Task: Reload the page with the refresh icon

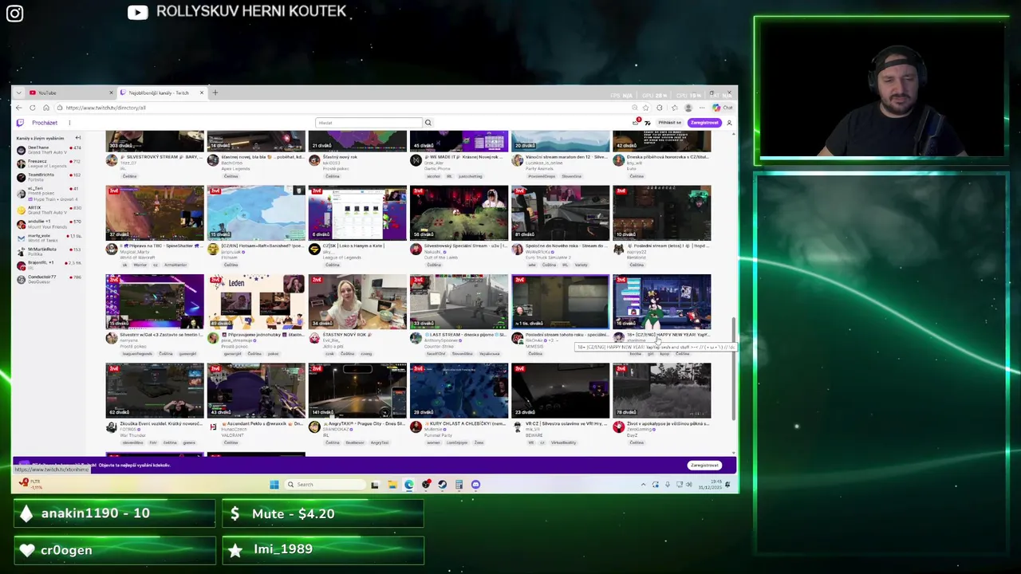Action: [33, 108]
